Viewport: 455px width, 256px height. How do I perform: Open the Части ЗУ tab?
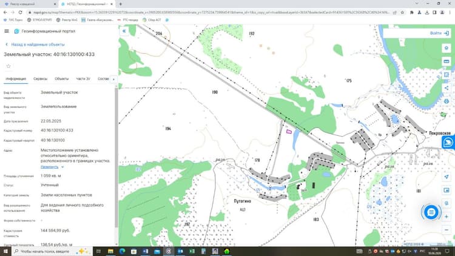point(83,79)
